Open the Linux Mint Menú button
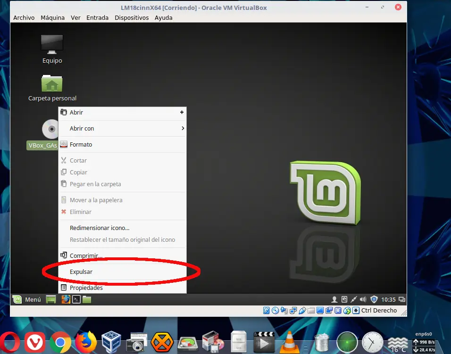 point(27,299)
